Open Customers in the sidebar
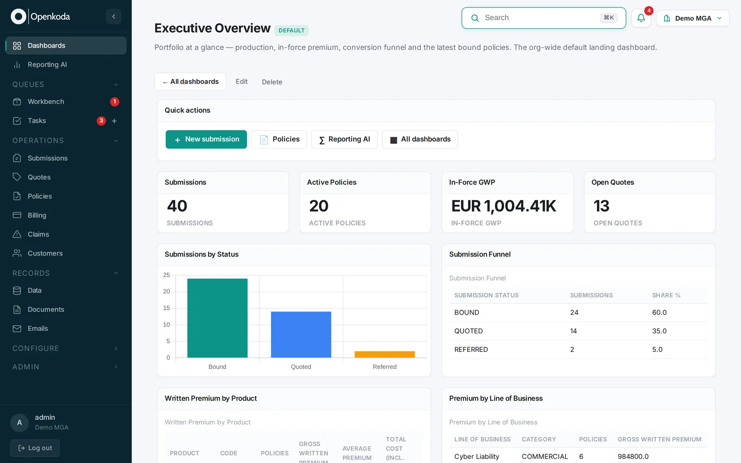741x463 pixels. 66,253
